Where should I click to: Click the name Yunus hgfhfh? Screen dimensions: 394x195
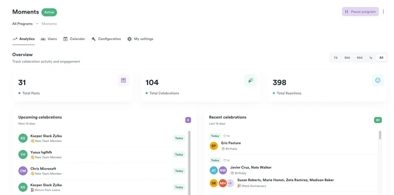coord(41,152)
